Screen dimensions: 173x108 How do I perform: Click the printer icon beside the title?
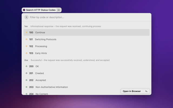pyautogui.click(x=59, y=10)
